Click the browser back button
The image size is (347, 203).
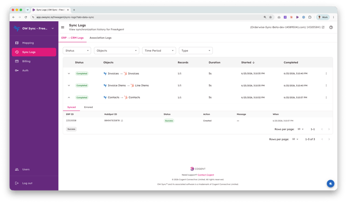pyautogui.click(x=13, y=17)
